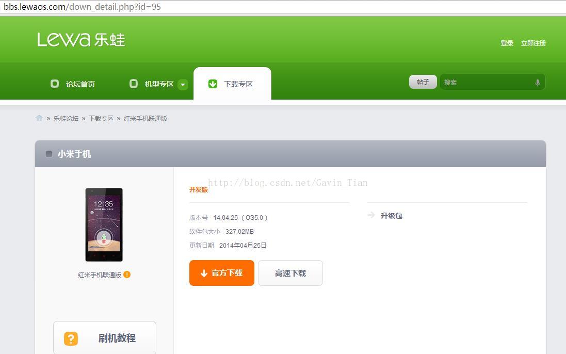Click the 机型专区 square icon
This screenshot has height=354, width=566.
pyautogui.click(x=134, y=84)
